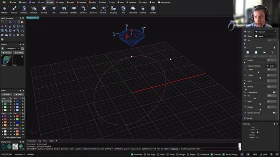Click the Full Save button
Screen dimensions: 280x157
click(x=7, y=53)
